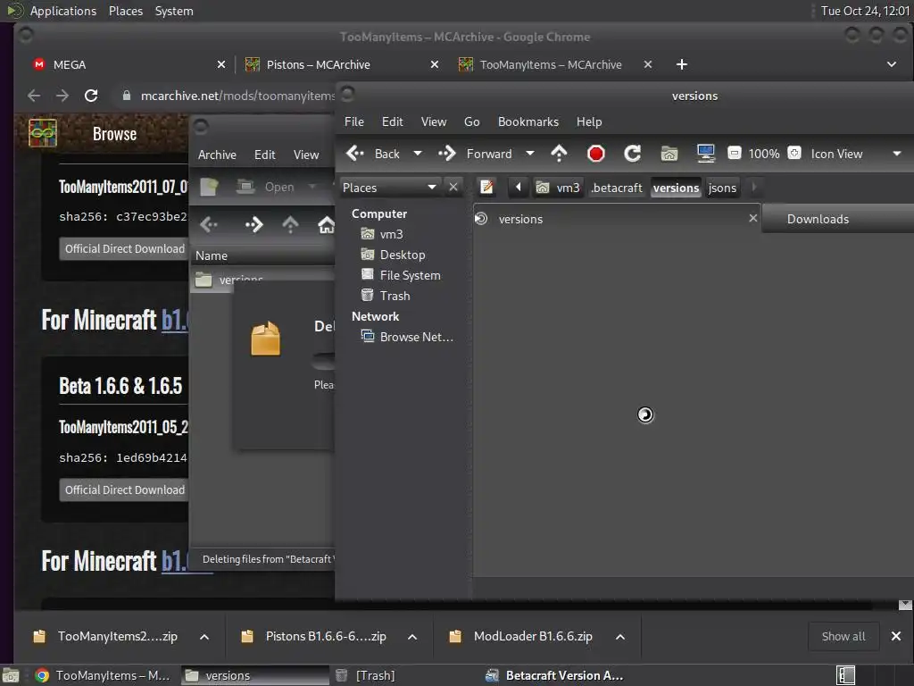
Task: Zoom out with the minus icon
Action: [x=735, y=154]
